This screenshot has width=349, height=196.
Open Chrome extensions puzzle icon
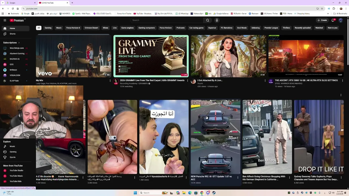(334, 8)
